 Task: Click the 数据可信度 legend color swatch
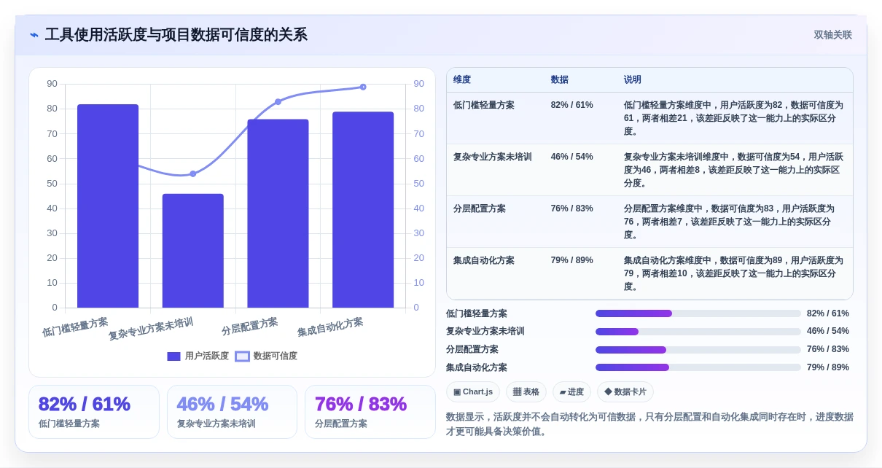click(x=242, y=356)
